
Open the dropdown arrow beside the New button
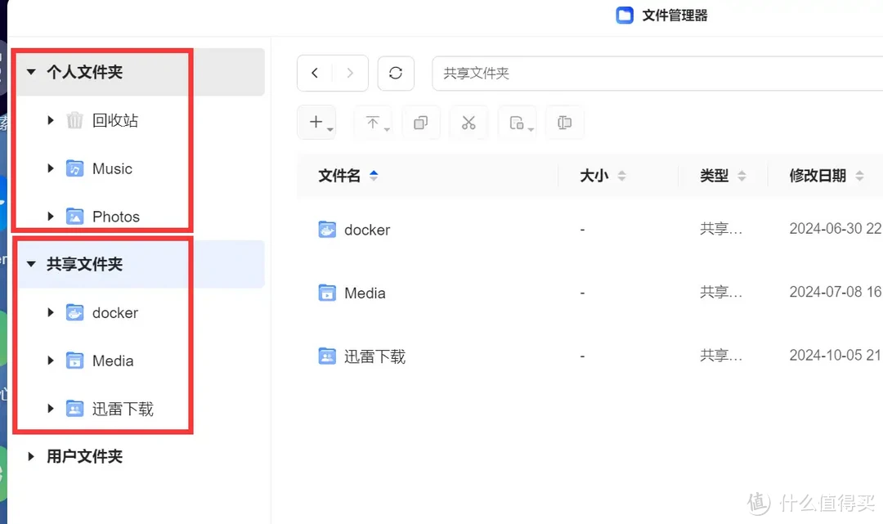pos(329,128)
